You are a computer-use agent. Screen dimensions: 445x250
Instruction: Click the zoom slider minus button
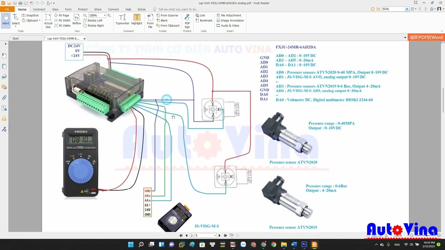coord(411,235)
